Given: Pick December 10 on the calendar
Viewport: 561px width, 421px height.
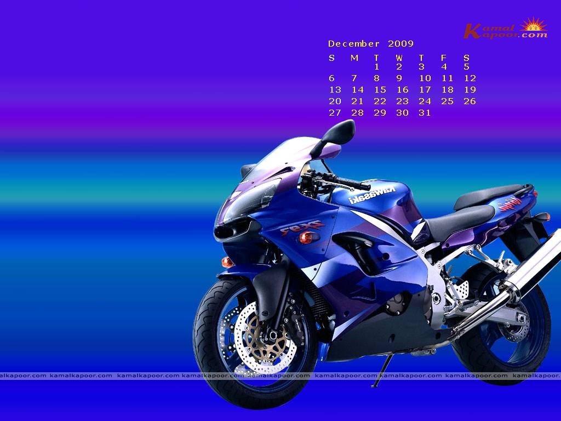Looking at the screenshot, I should pos(425,78).
